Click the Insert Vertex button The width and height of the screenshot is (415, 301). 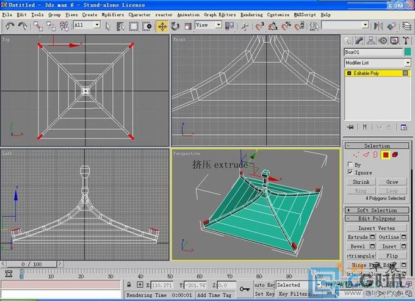click(377, 228)
